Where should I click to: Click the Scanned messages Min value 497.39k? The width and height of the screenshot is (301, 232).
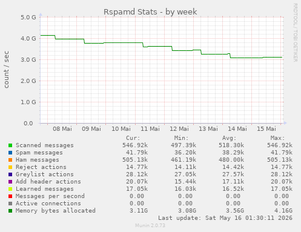(184, 145)
